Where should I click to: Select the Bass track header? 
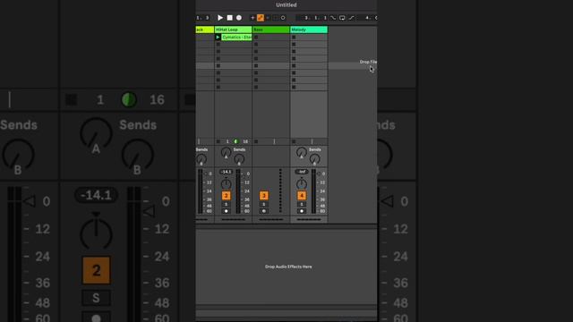tap(270, 30)
